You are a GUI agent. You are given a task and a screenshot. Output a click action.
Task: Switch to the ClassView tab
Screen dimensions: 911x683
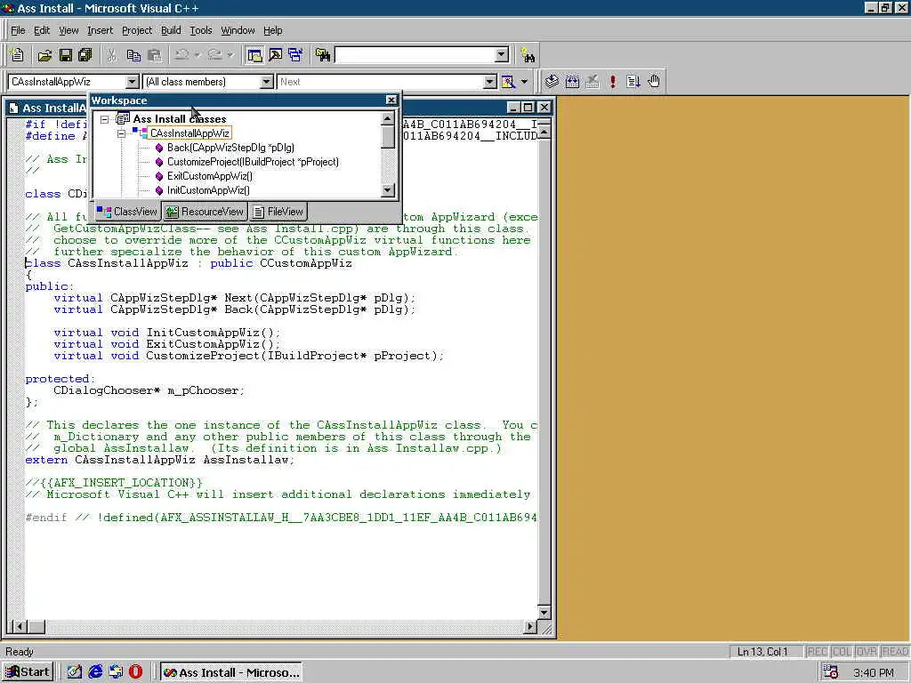127,212
